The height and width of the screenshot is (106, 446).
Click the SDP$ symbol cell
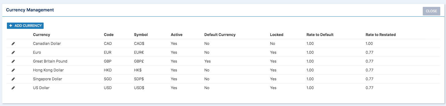[139, 79]
